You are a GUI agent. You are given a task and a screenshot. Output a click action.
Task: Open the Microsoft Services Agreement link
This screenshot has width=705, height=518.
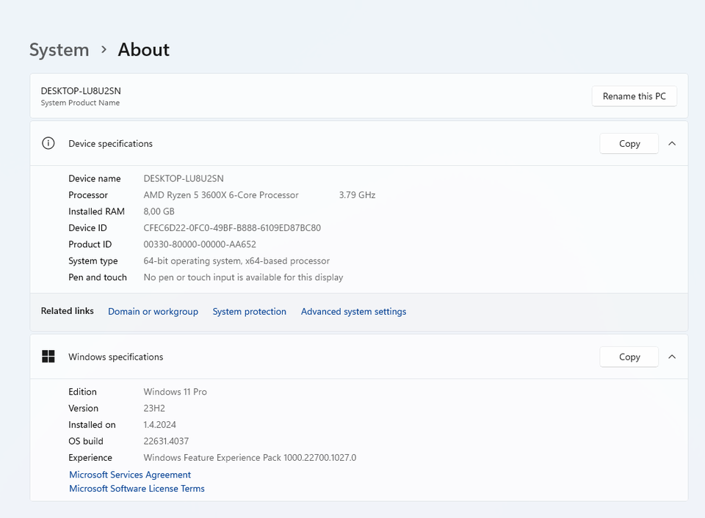(x=130, y=475)
